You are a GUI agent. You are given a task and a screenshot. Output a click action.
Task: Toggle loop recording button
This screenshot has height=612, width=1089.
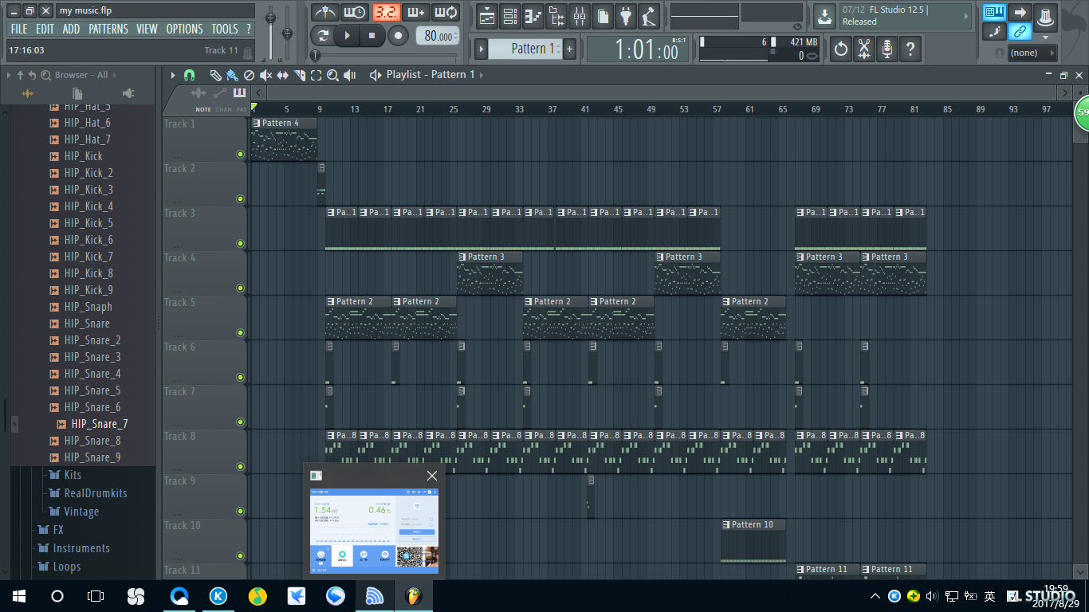tap(446, 12)
